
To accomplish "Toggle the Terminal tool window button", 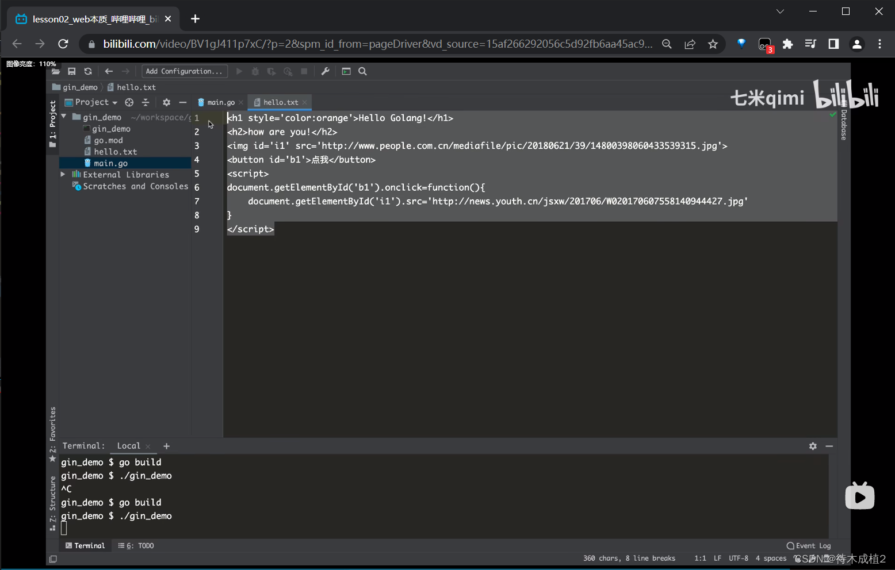I will tap(85, 546).
